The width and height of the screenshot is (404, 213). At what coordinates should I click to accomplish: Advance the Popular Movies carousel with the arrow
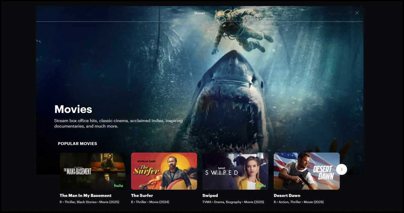point(341,169)
